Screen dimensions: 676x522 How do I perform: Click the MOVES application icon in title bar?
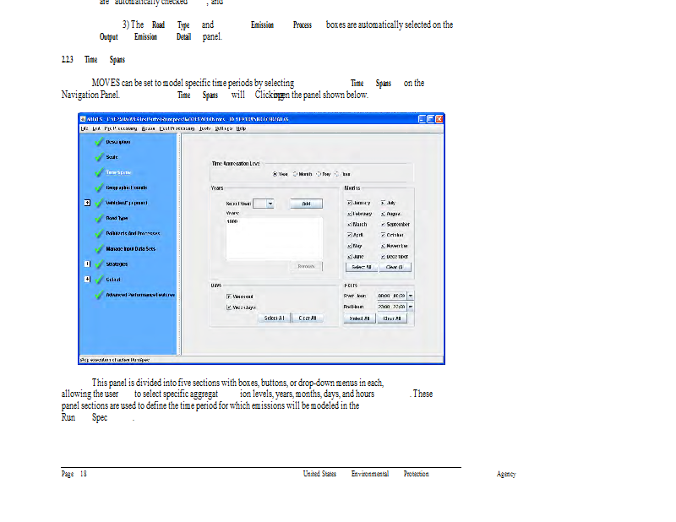tap(83, 119)
